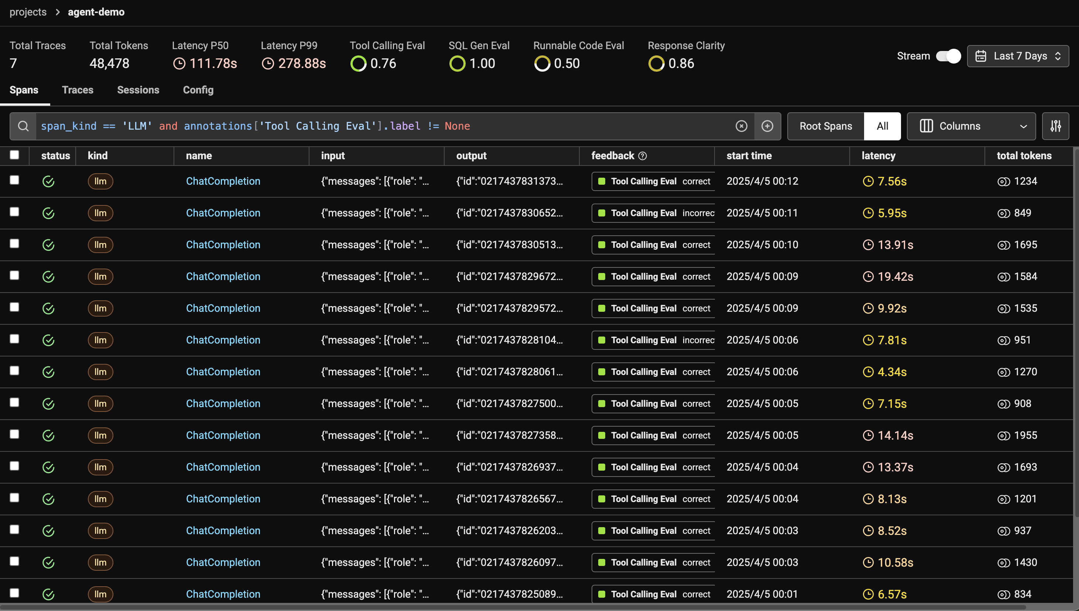The width and height of the screenshot is (1079, 611).
Task: Select the checkbox for the 1234-token span
Action: click(14, 180)
